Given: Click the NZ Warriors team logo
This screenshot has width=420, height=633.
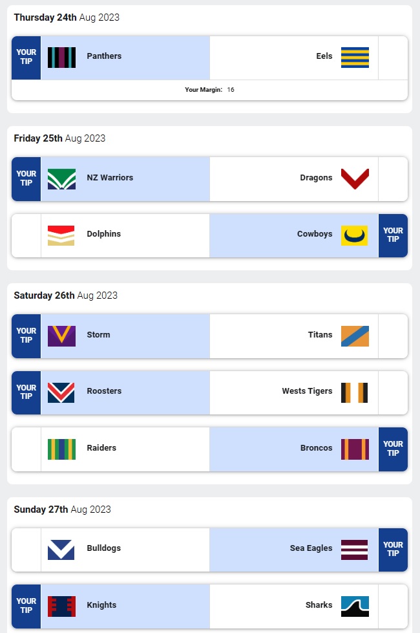Looking at the screenshot, I should coord(61,178).
